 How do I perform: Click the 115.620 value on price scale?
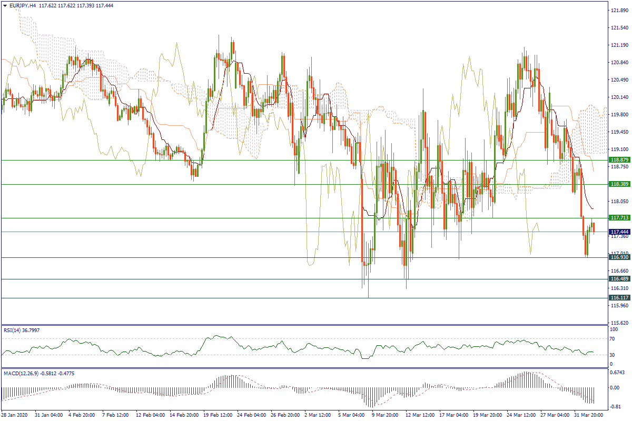pyautogui.click(x=618, y=323)
